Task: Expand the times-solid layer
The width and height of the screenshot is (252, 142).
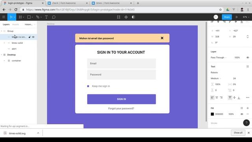Action: pyautogui.click(x=4, y=43)
